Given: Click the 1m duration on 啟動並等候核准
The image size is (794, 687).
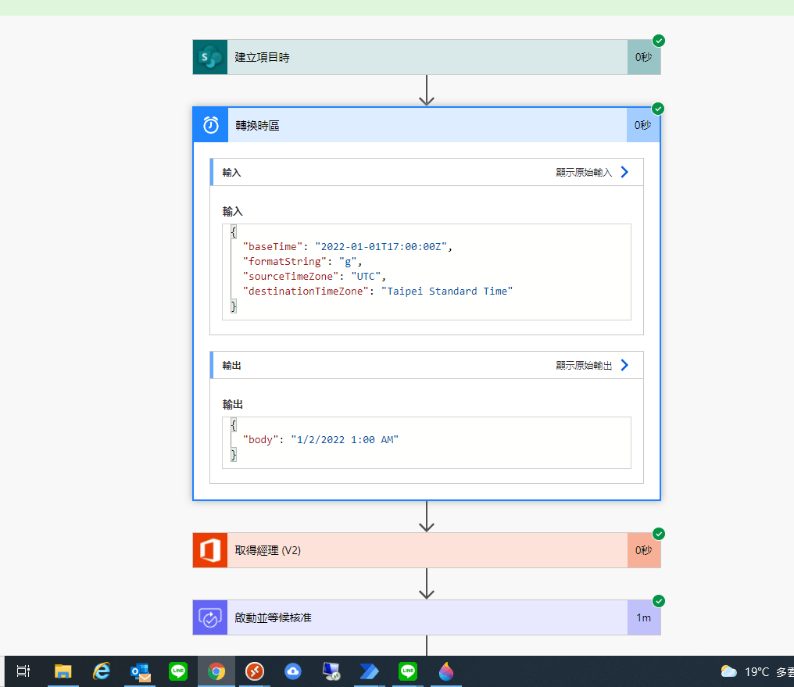Looking at the screenshot, I should pyautogui.click(x=642, y=617).
